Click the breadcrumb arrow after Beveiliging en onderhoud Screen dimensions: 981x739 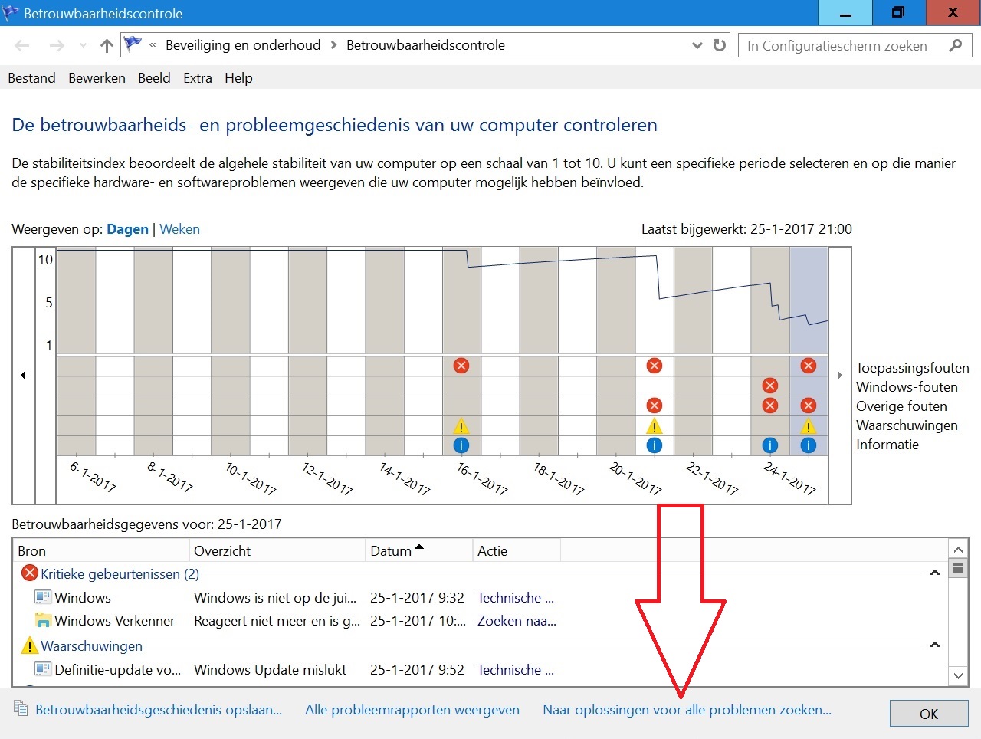point(333,45)
